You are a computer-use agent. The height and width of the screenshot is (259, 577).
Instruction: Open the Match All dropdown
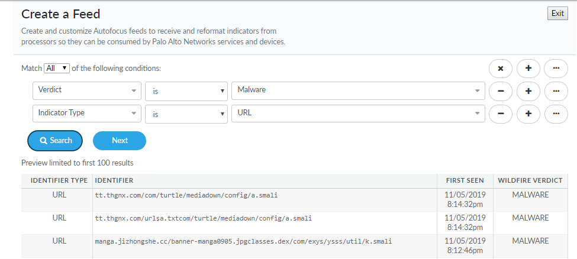(57, 68)
